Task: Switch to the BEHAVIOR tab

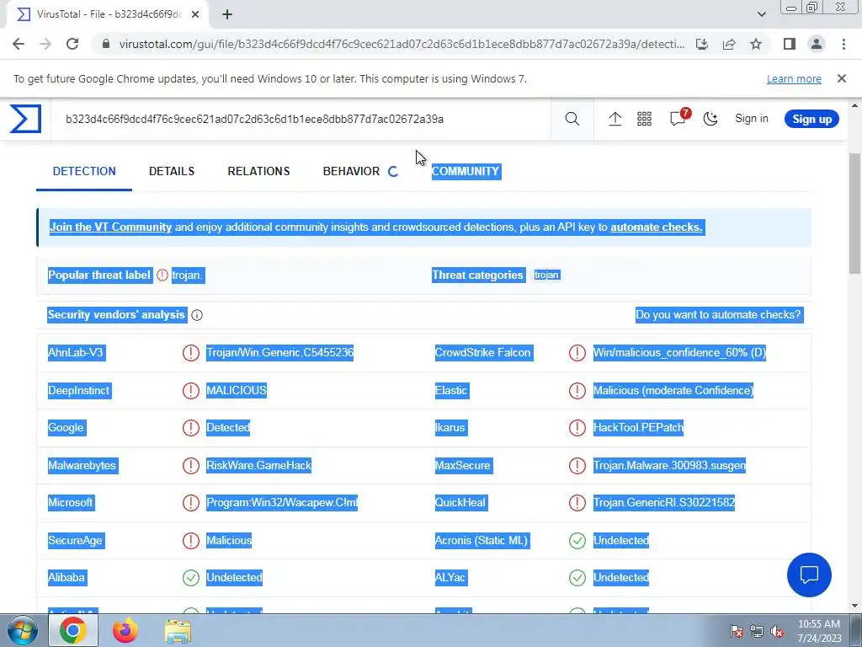Action: 351,171
